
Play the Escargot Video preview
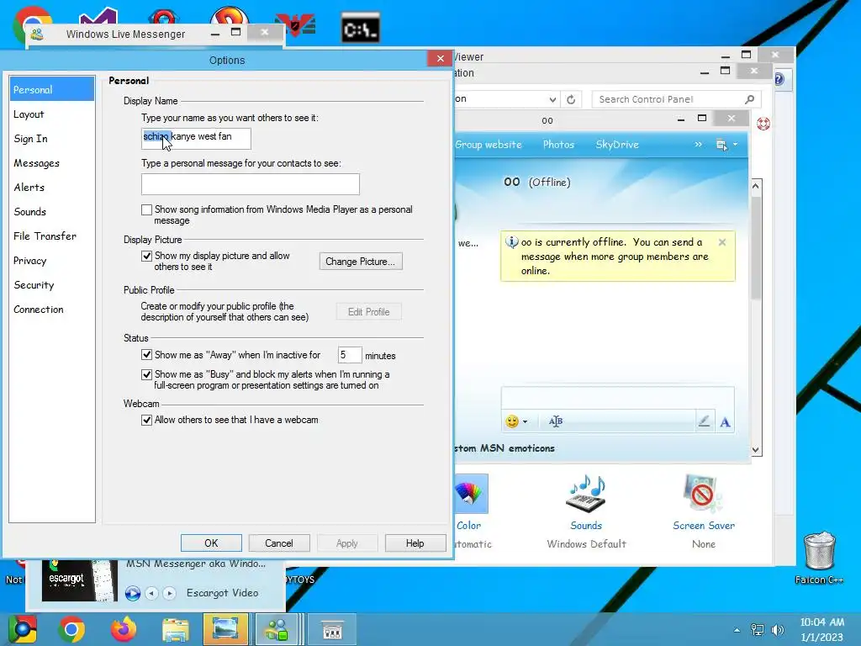coord(132,593)
